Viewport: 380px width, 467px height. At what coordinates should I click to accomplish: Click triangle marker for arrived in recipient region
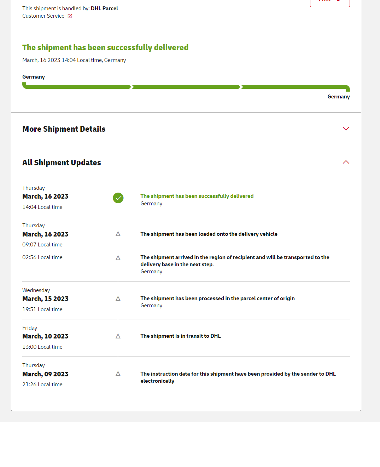point(118,258)
